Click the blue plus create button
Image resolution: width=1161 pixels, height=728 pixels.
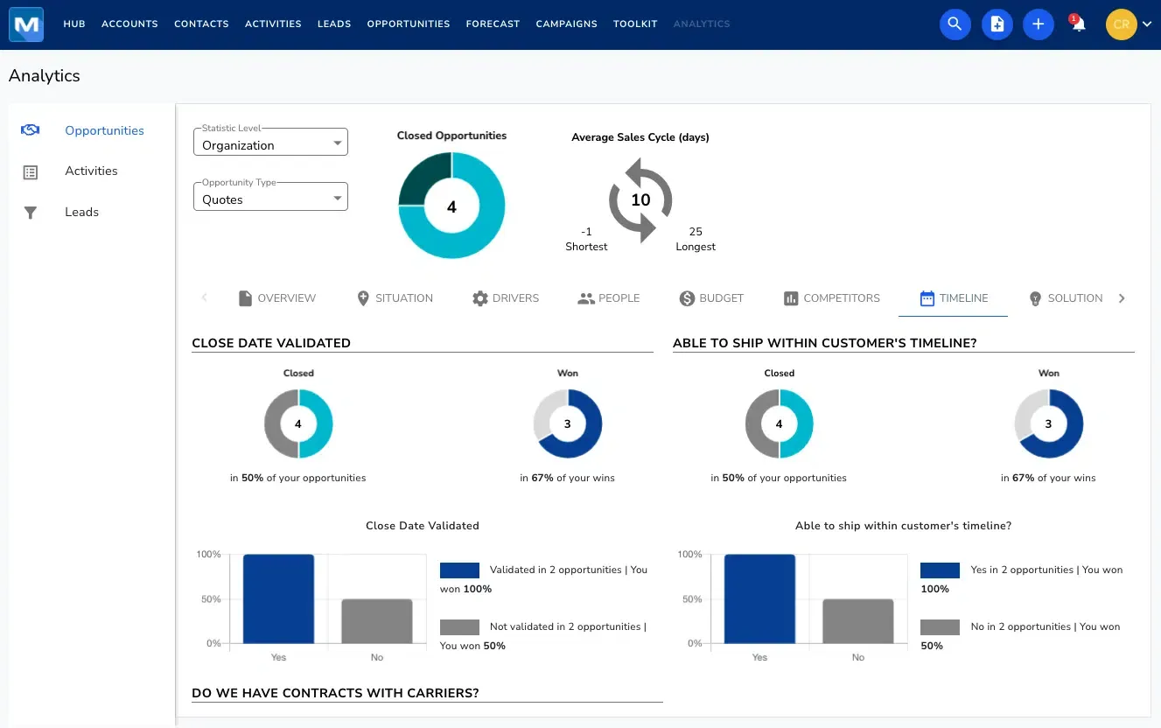pyautogui.click(x=1039, y=24)
